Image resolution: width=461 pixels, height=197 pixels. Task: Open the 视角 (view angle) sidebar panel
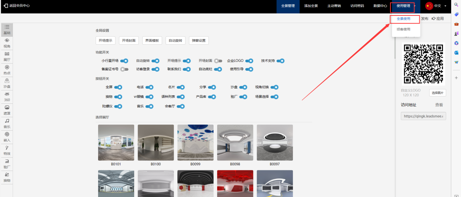coord(7,43)
